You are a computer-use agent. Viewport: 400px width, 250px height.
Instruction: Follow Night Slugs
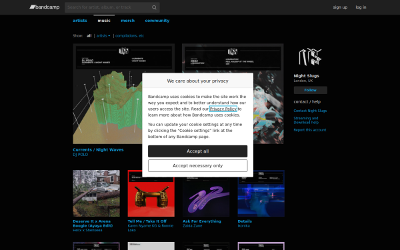click(310, 90)
